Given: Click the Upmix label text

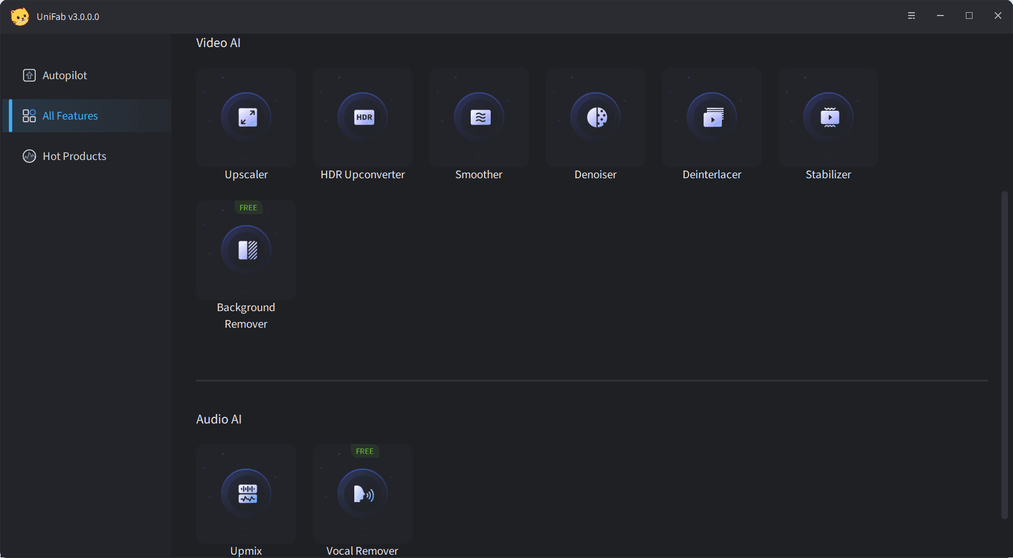Looking at the screenshot, I should click(x=246, y=551).
